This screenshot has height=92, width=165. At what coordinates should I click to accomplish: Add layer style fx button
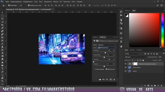(x=145, y=86)
